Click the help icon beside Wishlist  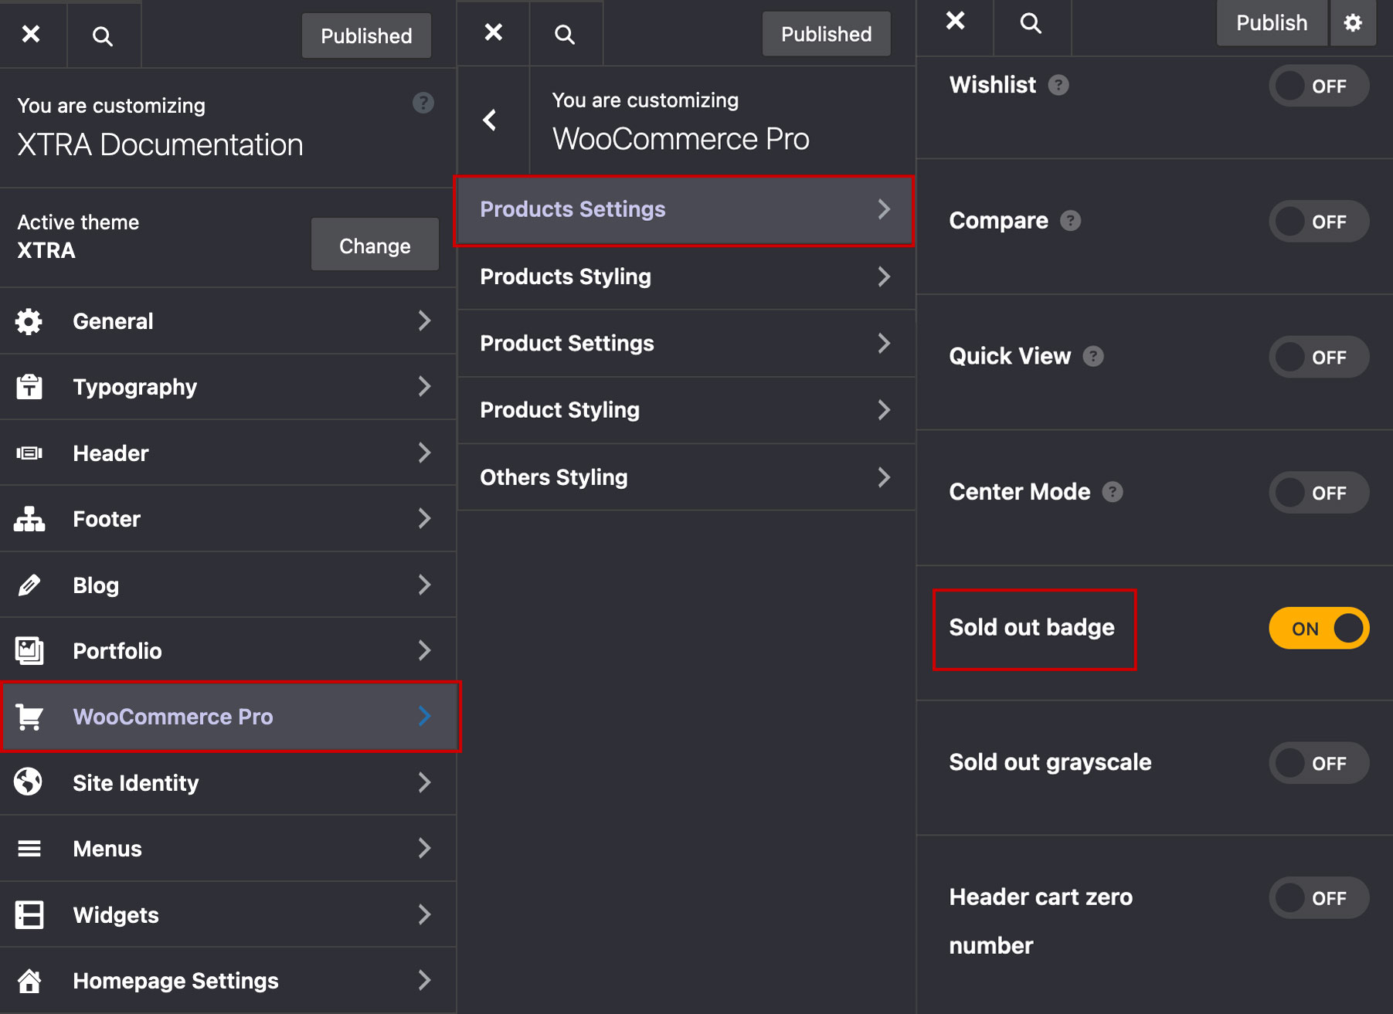1058,85
